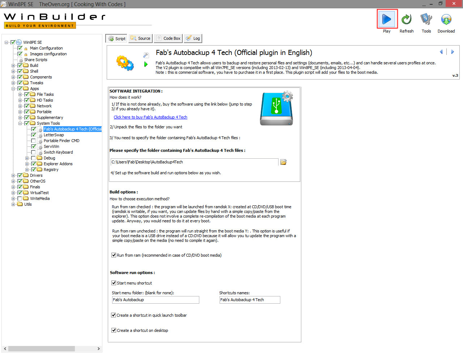Click the next script right arrow

(x=453, y=52)
